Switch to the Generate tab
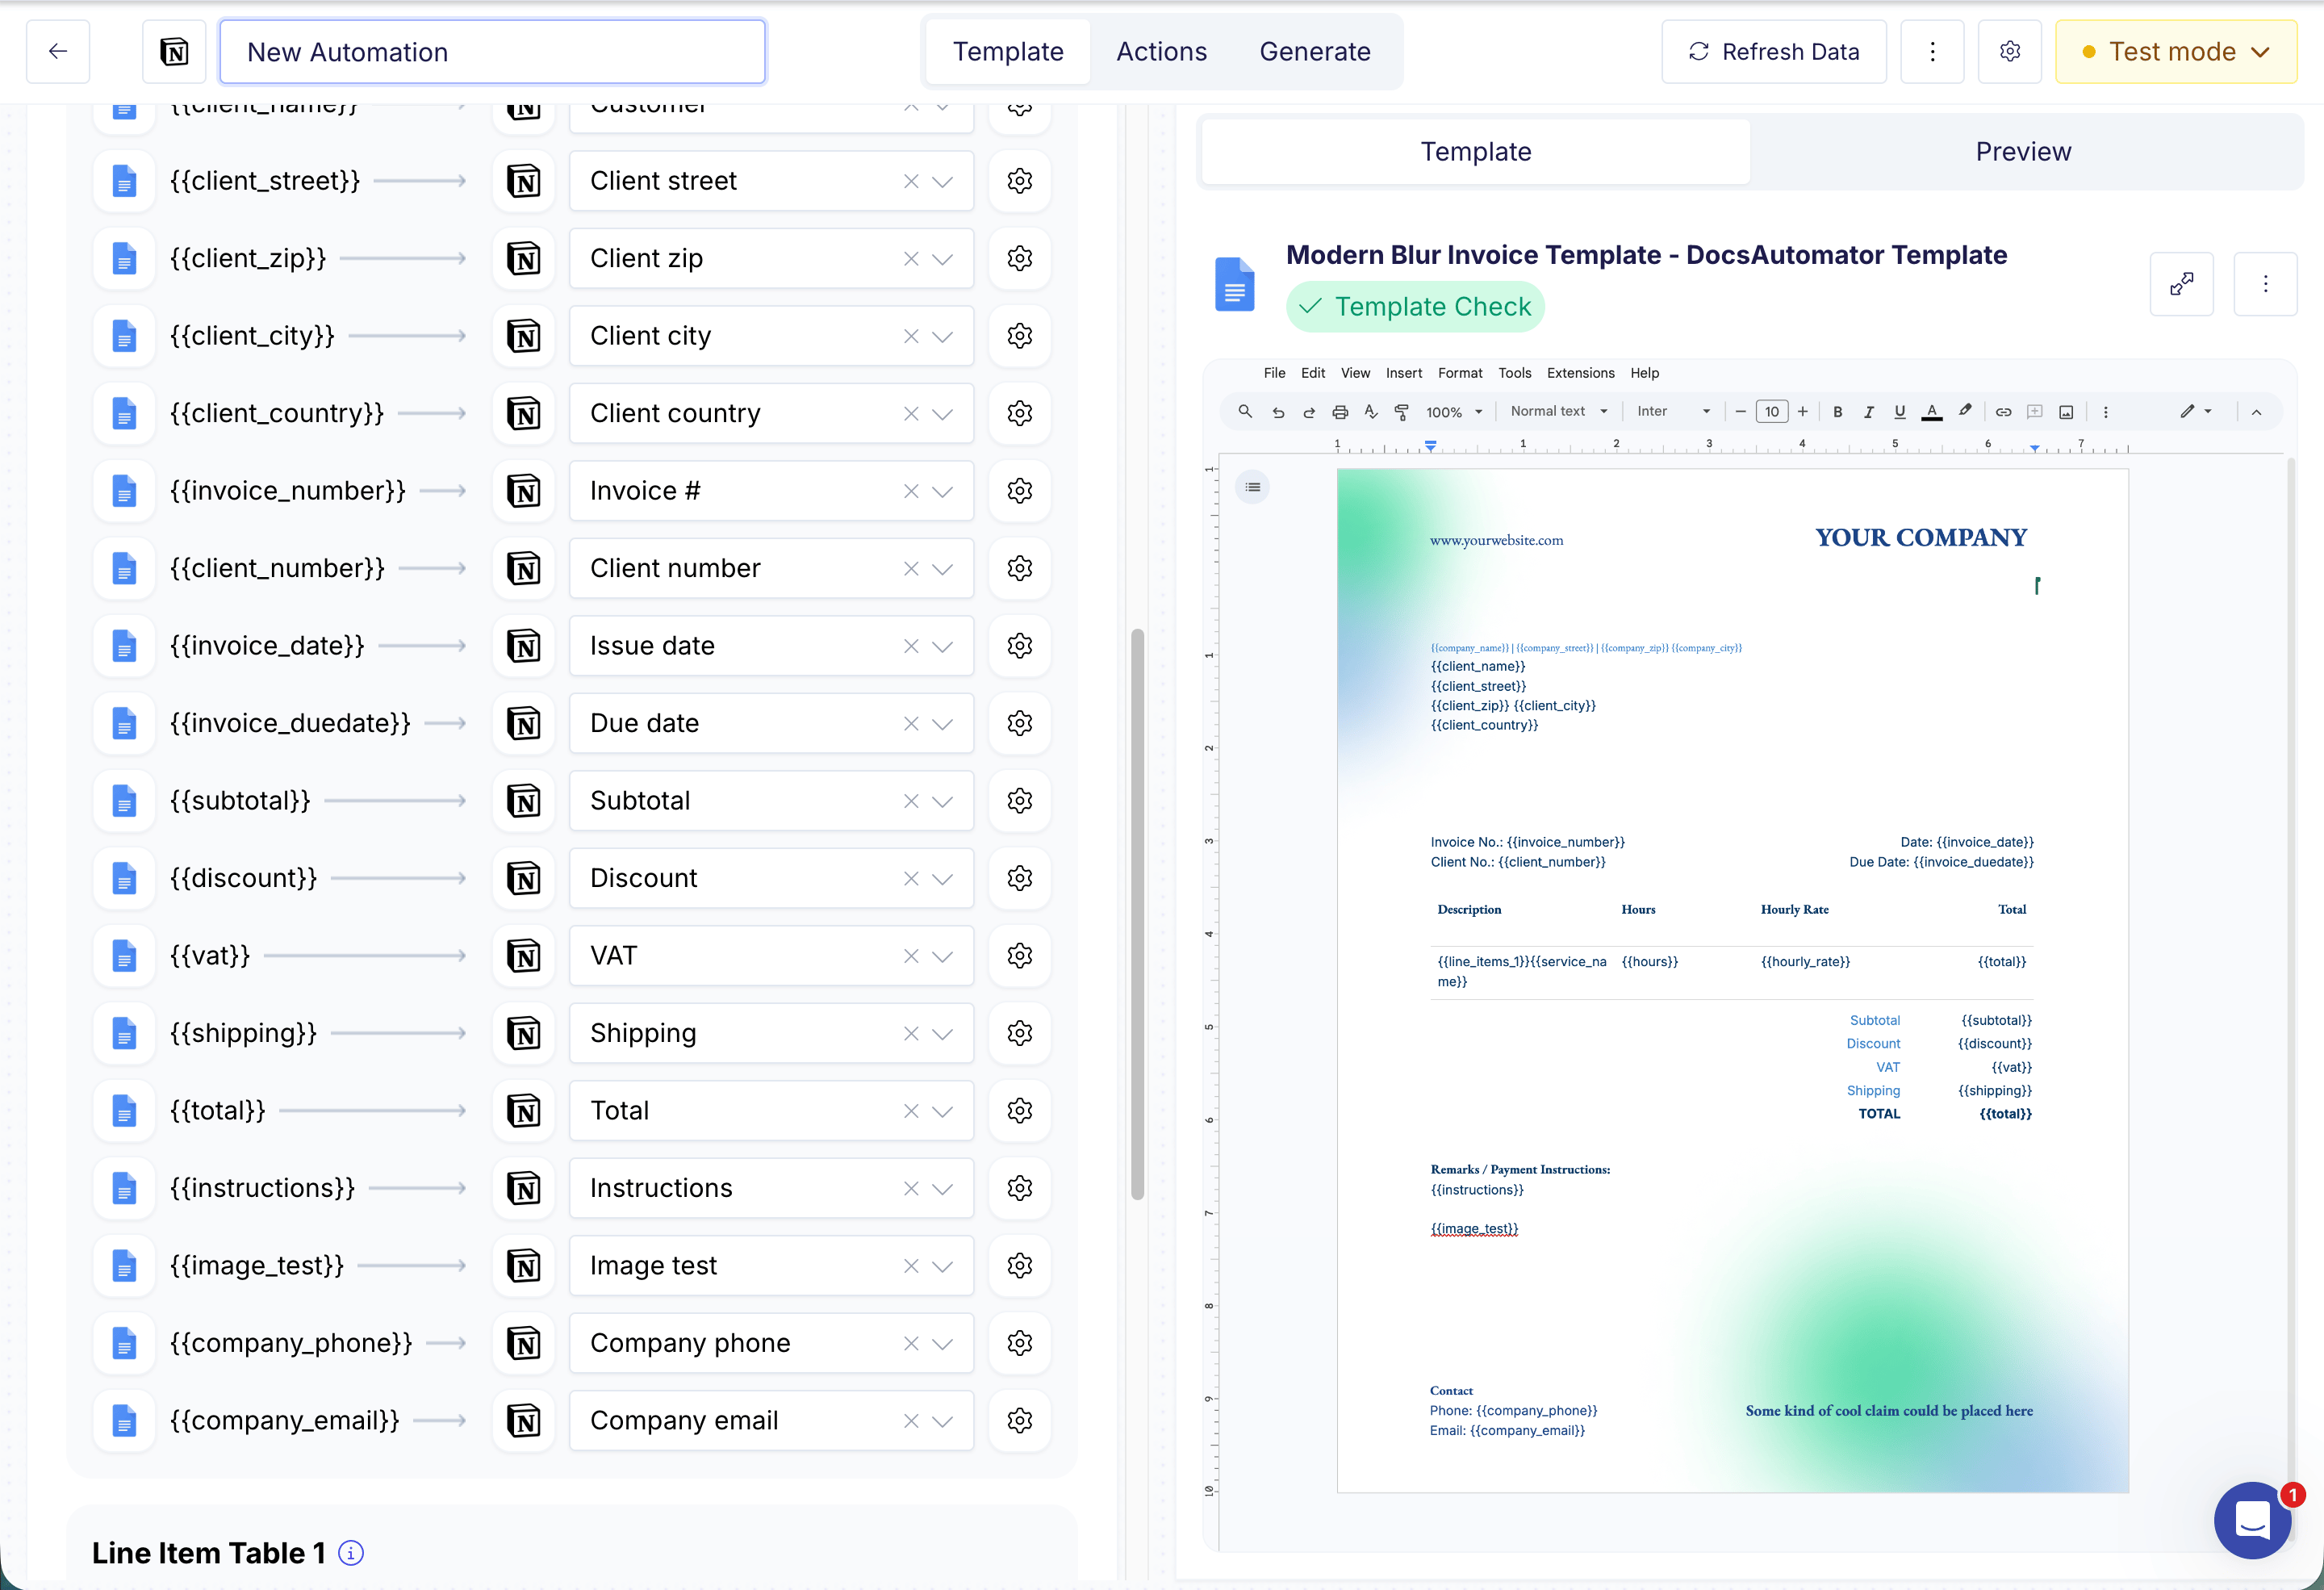 click(1315, 52)
